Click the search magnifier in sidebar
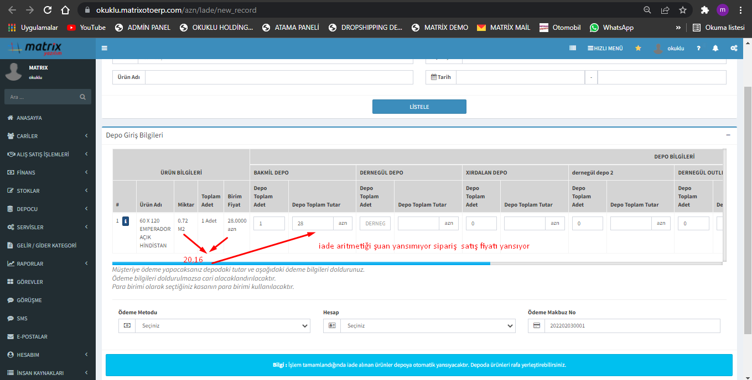752x380 pixels. pyautogui.click(x=82, y=97)
